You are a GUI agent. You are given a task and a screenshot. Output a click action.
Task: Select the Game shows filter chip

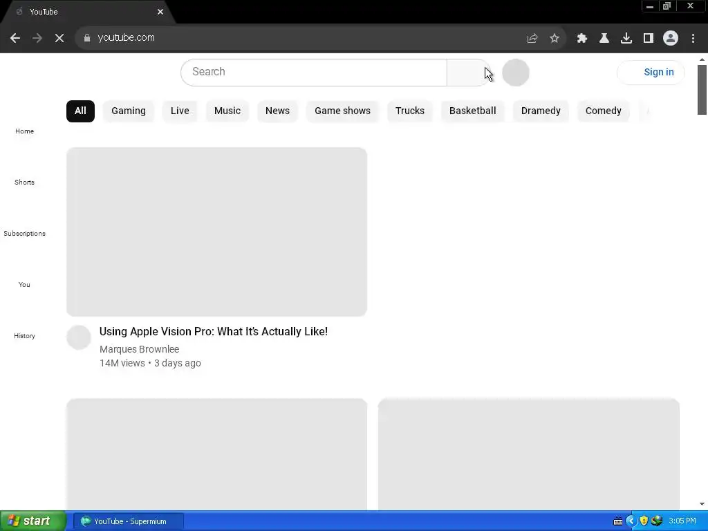(x=342, y=111)
